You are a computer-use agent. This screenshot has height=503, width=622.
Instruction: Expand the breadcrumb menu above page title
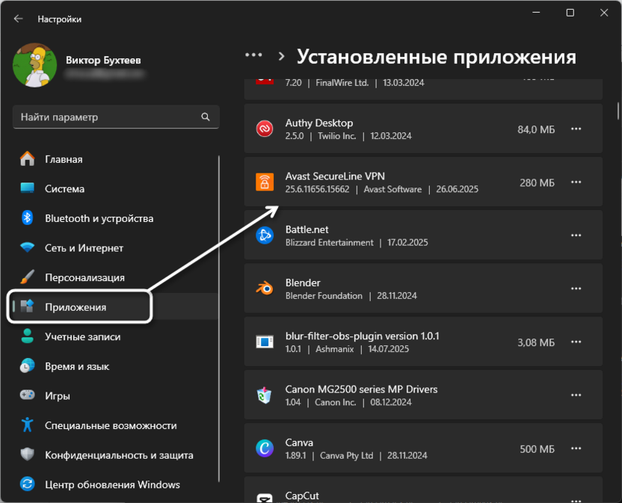coord(253,55)
